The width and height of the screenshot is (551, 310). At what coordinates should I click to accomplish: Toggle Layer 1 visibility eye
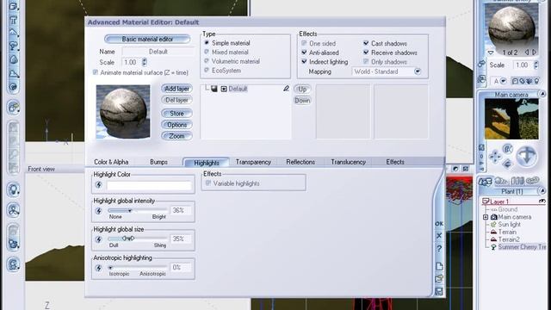coord(542,201)
